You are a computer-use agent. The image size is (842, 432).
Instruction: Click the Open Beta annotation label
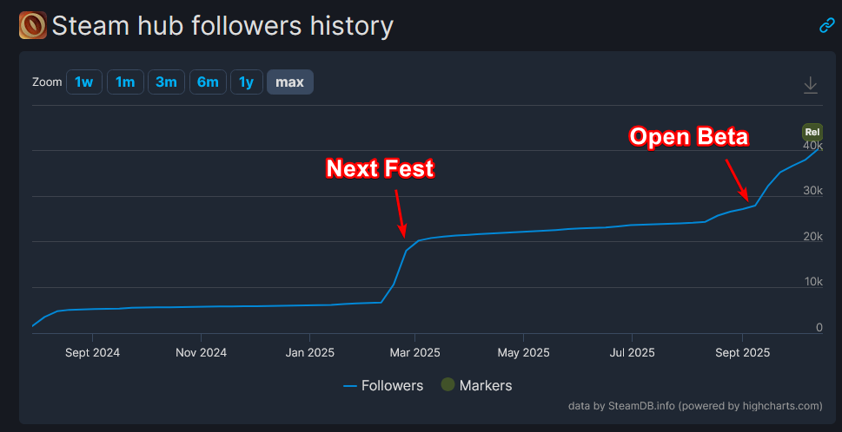coord(688,136)
